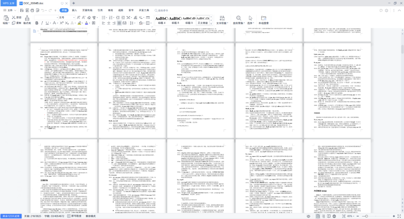Add a new tab with the plus button

point(74,3)
